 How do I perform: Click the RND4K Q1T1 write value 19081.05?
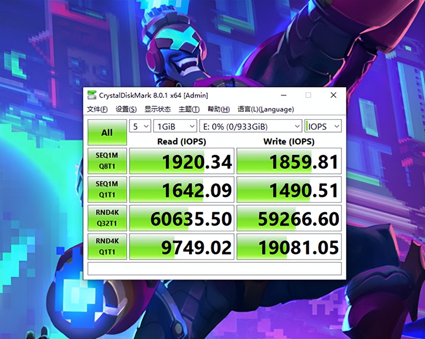[289, 246]
